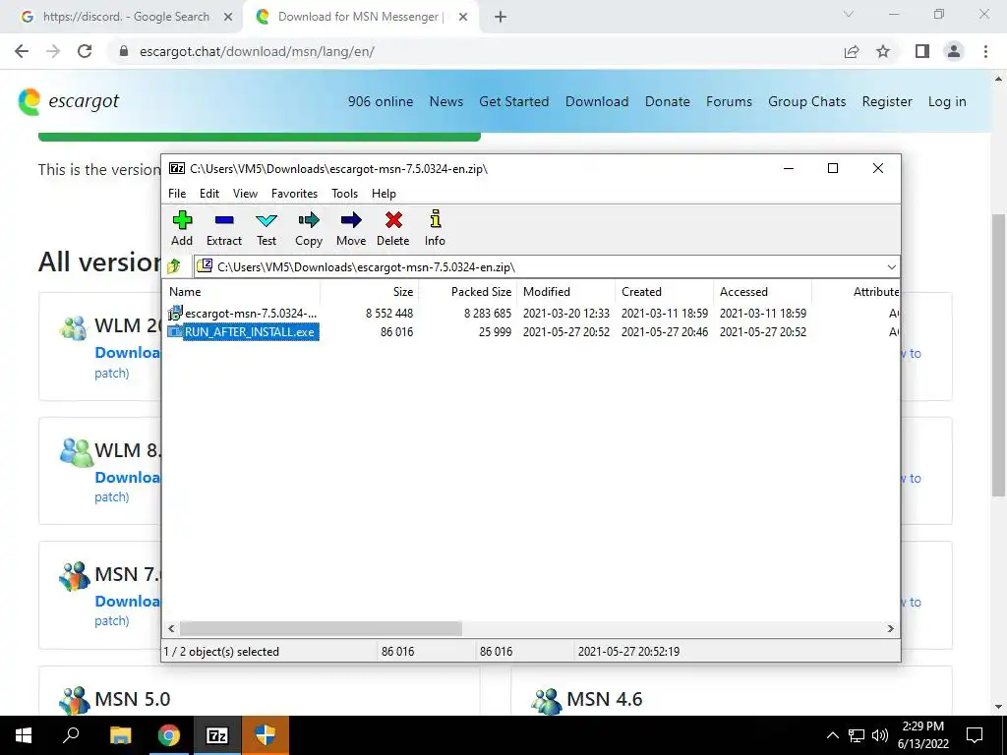The image size is (1007, 755).
Task: Open the View menu in 7-Zip
Action: [245, 194]
